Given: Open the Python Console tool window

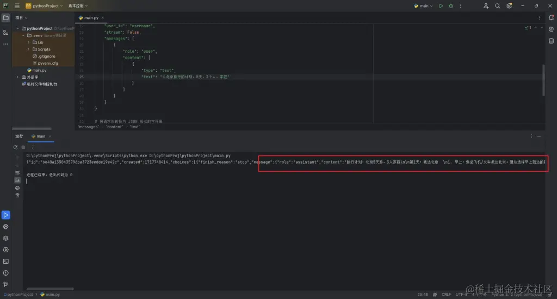Looking at the screenshot, I should click(5, 227).
